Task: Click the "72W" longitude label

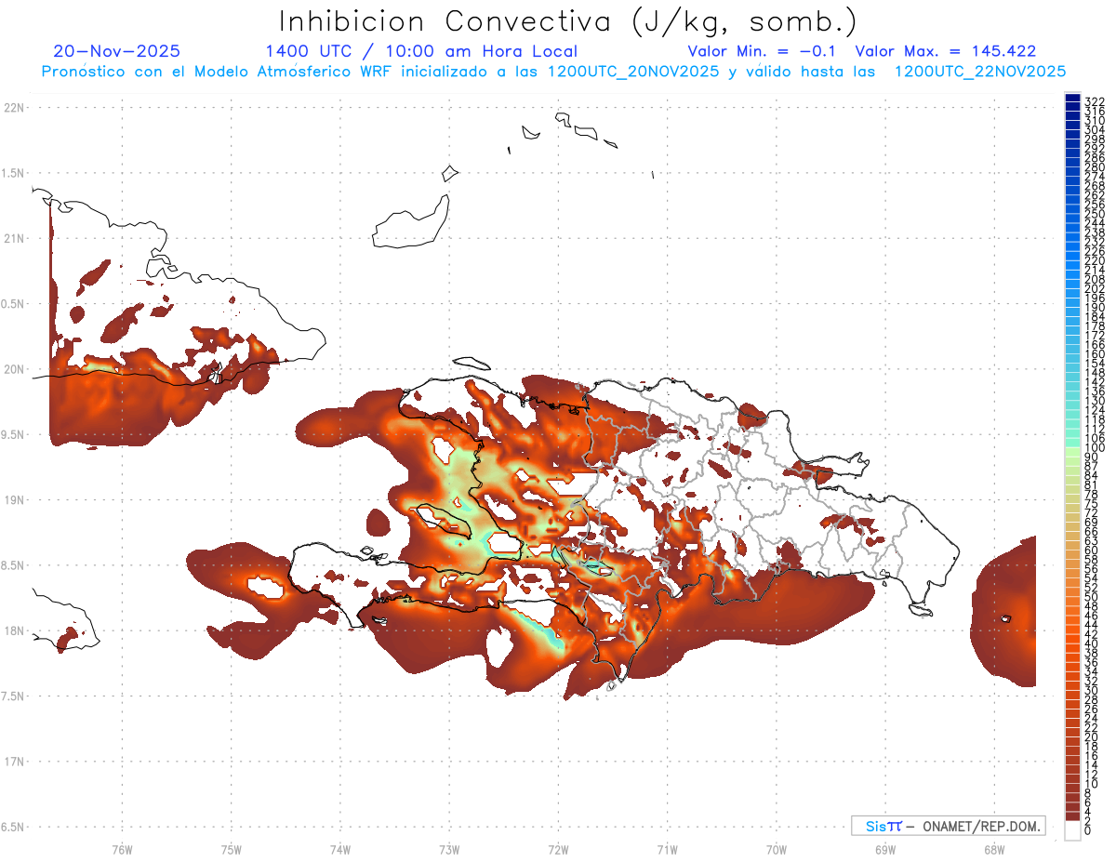Action: [x=558, y=849]
